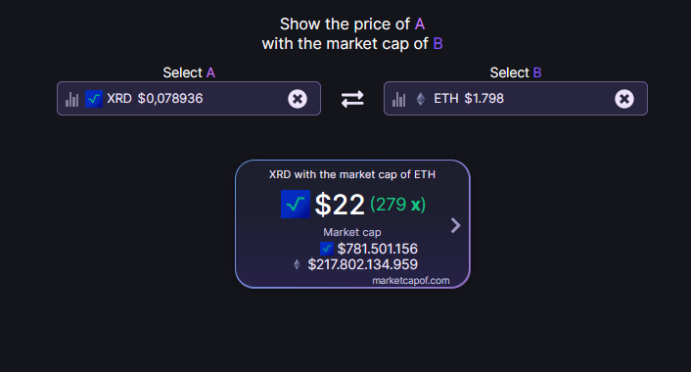Clear the ETH selection with X button
This screenshot has width=691, height=372.
click(624, 99)
